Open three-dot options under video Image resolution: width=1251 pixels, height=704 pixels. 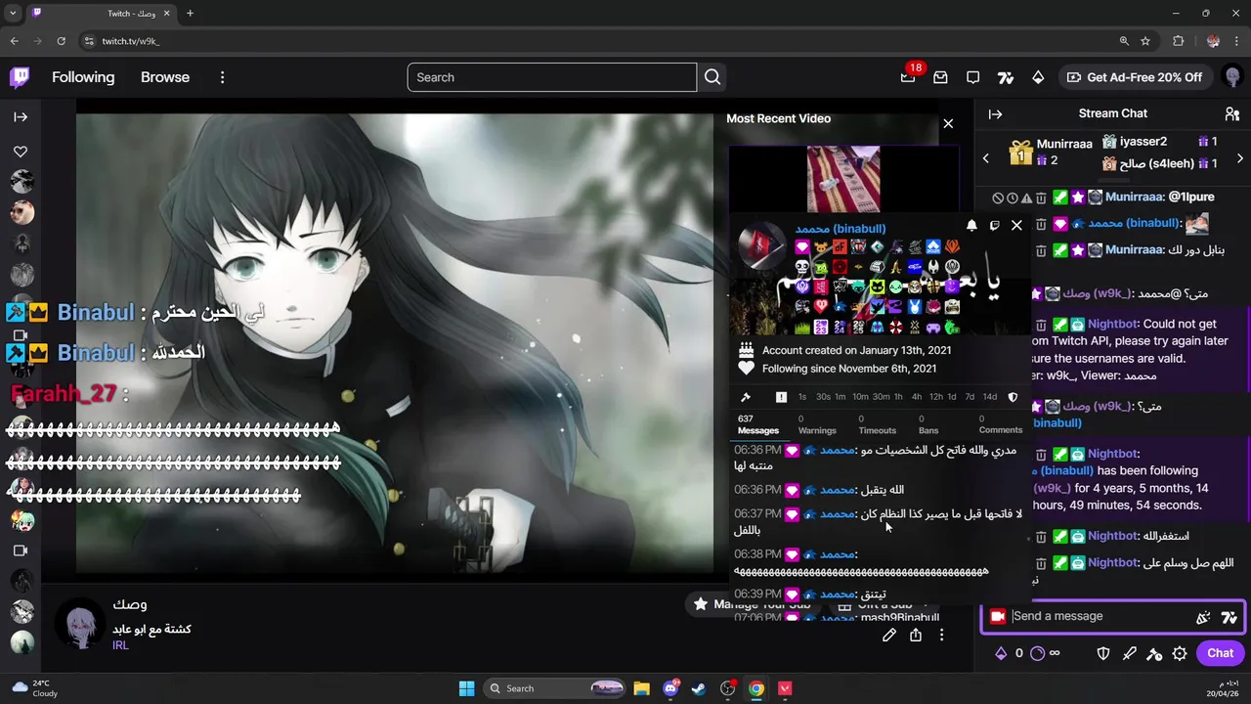[941, 636]
